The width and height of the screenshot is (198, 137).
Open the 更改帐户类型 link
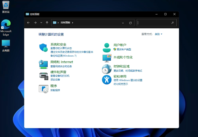coord(124,49)
